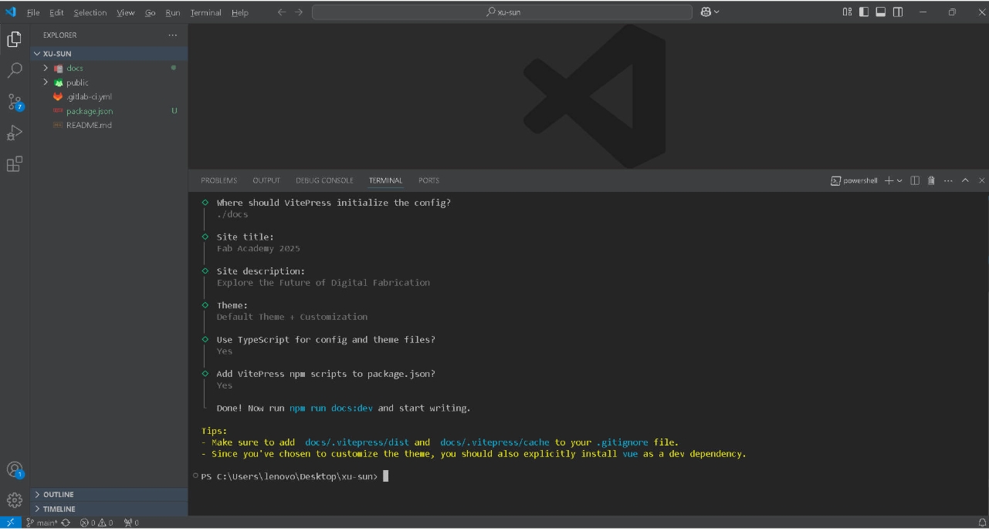Open the Search view in activity bar
Image resolution: width=989 pixels, height=531 pixels.
coord(15,71)
